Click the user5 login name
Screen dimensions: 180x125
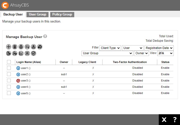pos(24,93)
